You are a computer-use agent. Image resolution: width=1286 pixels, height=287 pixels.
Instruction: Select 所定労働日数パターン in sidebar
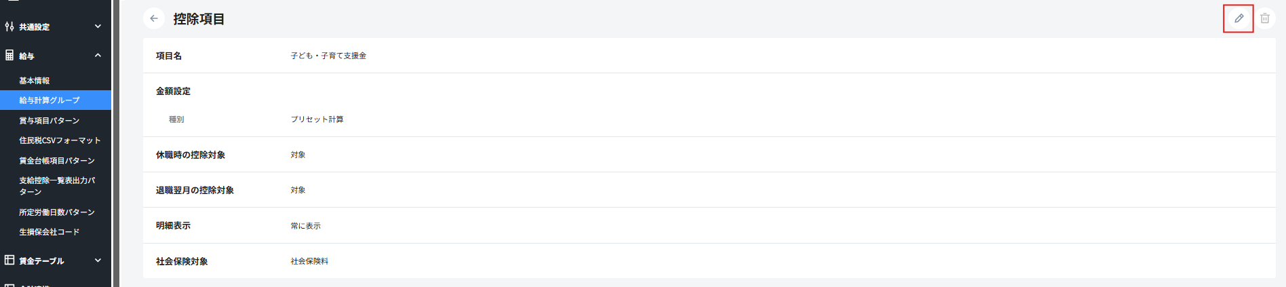[x=57, y=212]
